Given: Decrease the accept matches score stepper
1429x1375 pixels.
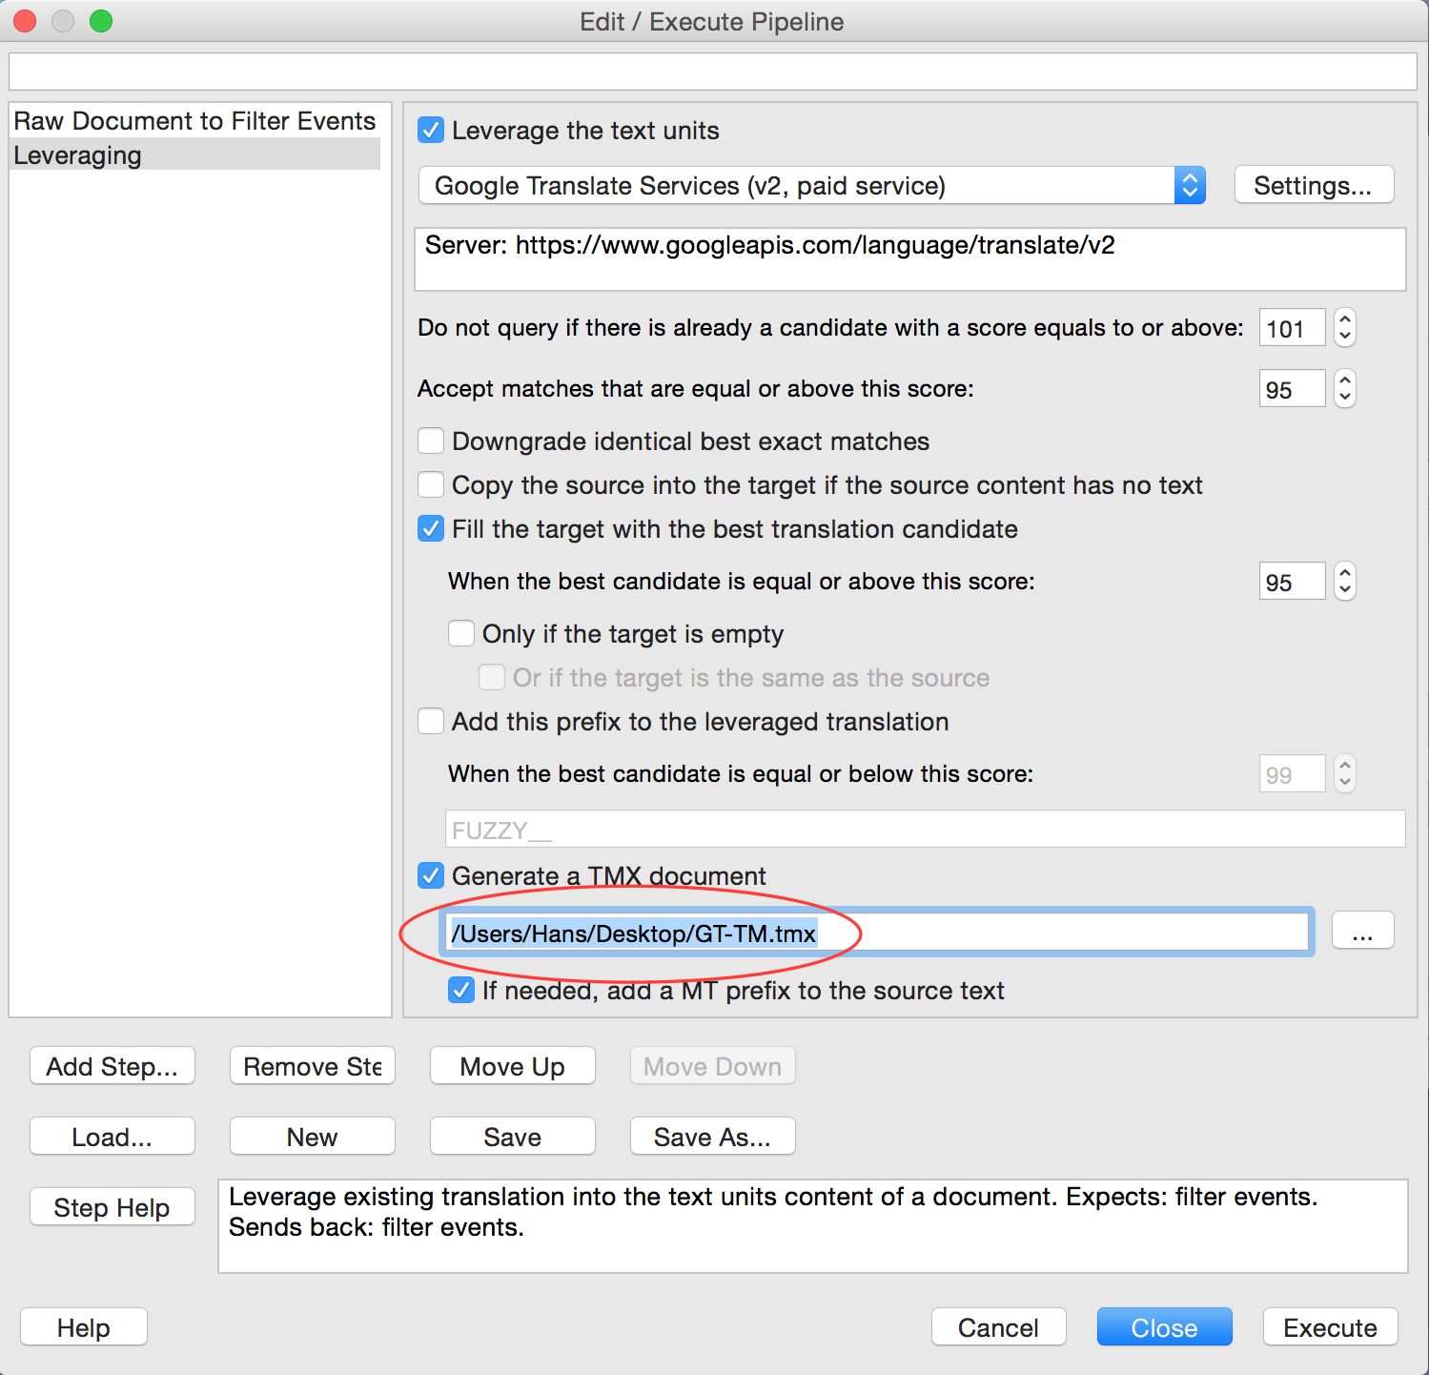Looking at the screenshot, I should [1344, 398].
